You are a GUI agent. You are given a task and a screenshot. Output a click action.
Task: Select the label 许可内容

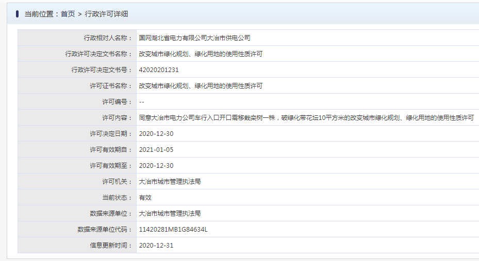[x=117, y=118]
